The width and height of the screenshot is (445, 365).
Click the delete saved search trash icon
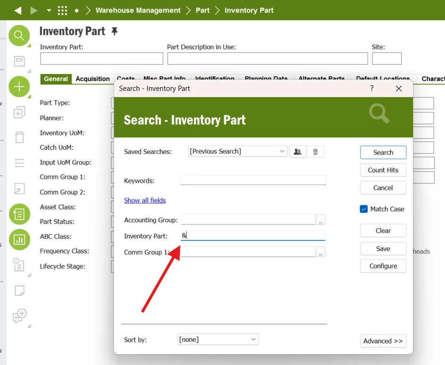tap(316, 152)
